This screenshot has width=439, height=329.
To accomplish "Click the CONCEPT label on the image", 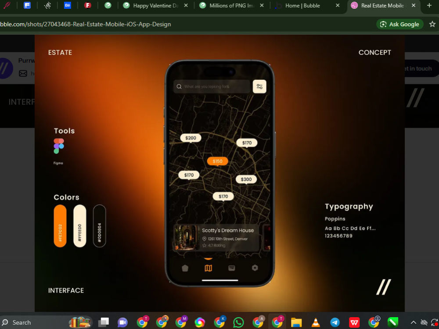I will (374, 53).
